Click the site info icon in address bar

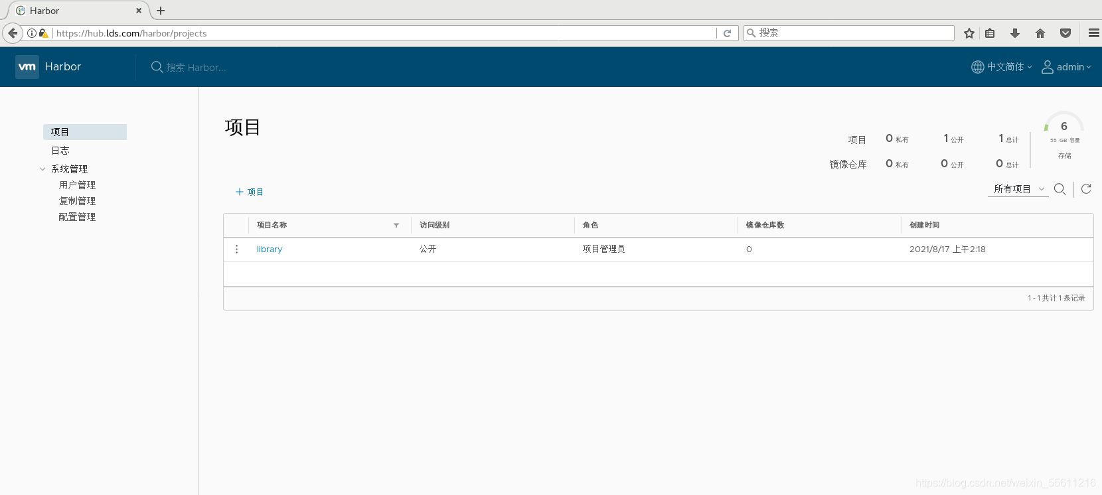pos(32,33)
